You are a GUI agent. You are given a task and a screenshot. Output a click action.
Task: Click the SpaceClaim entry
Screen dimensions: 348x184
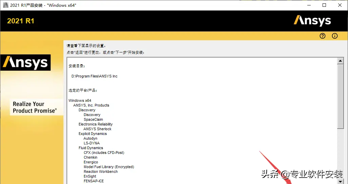tap(93, 119)
